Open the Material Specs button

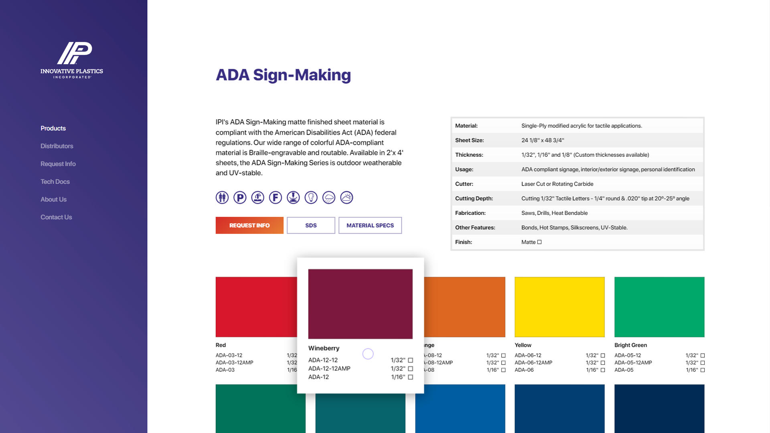pos(370,225)
